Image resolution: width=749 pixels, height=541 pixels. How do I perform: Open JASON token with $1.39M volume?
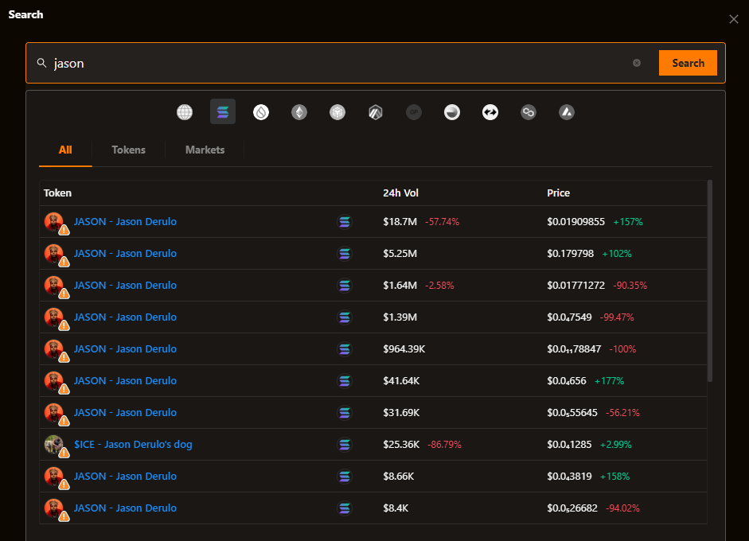[x=125, y=317]
